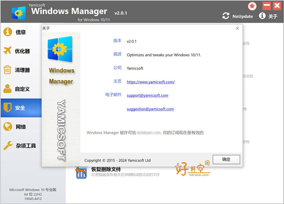Click the Windows Manager logo in header
Screen dimensions: 284x204
click(x=19, y=13)
